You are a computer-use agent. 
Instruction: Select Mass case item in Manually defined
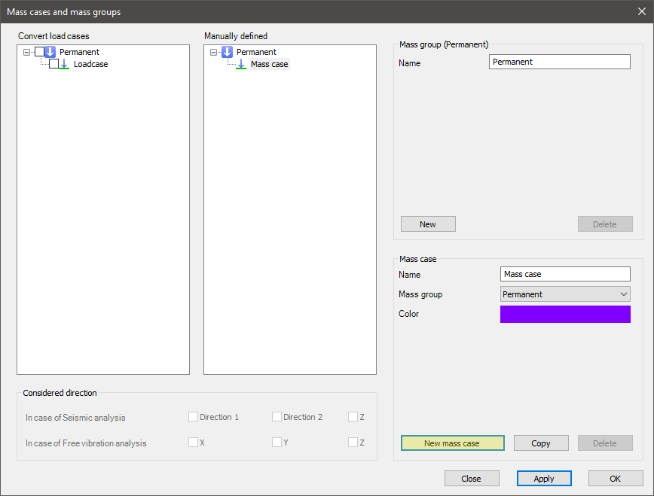click(270, 64)
